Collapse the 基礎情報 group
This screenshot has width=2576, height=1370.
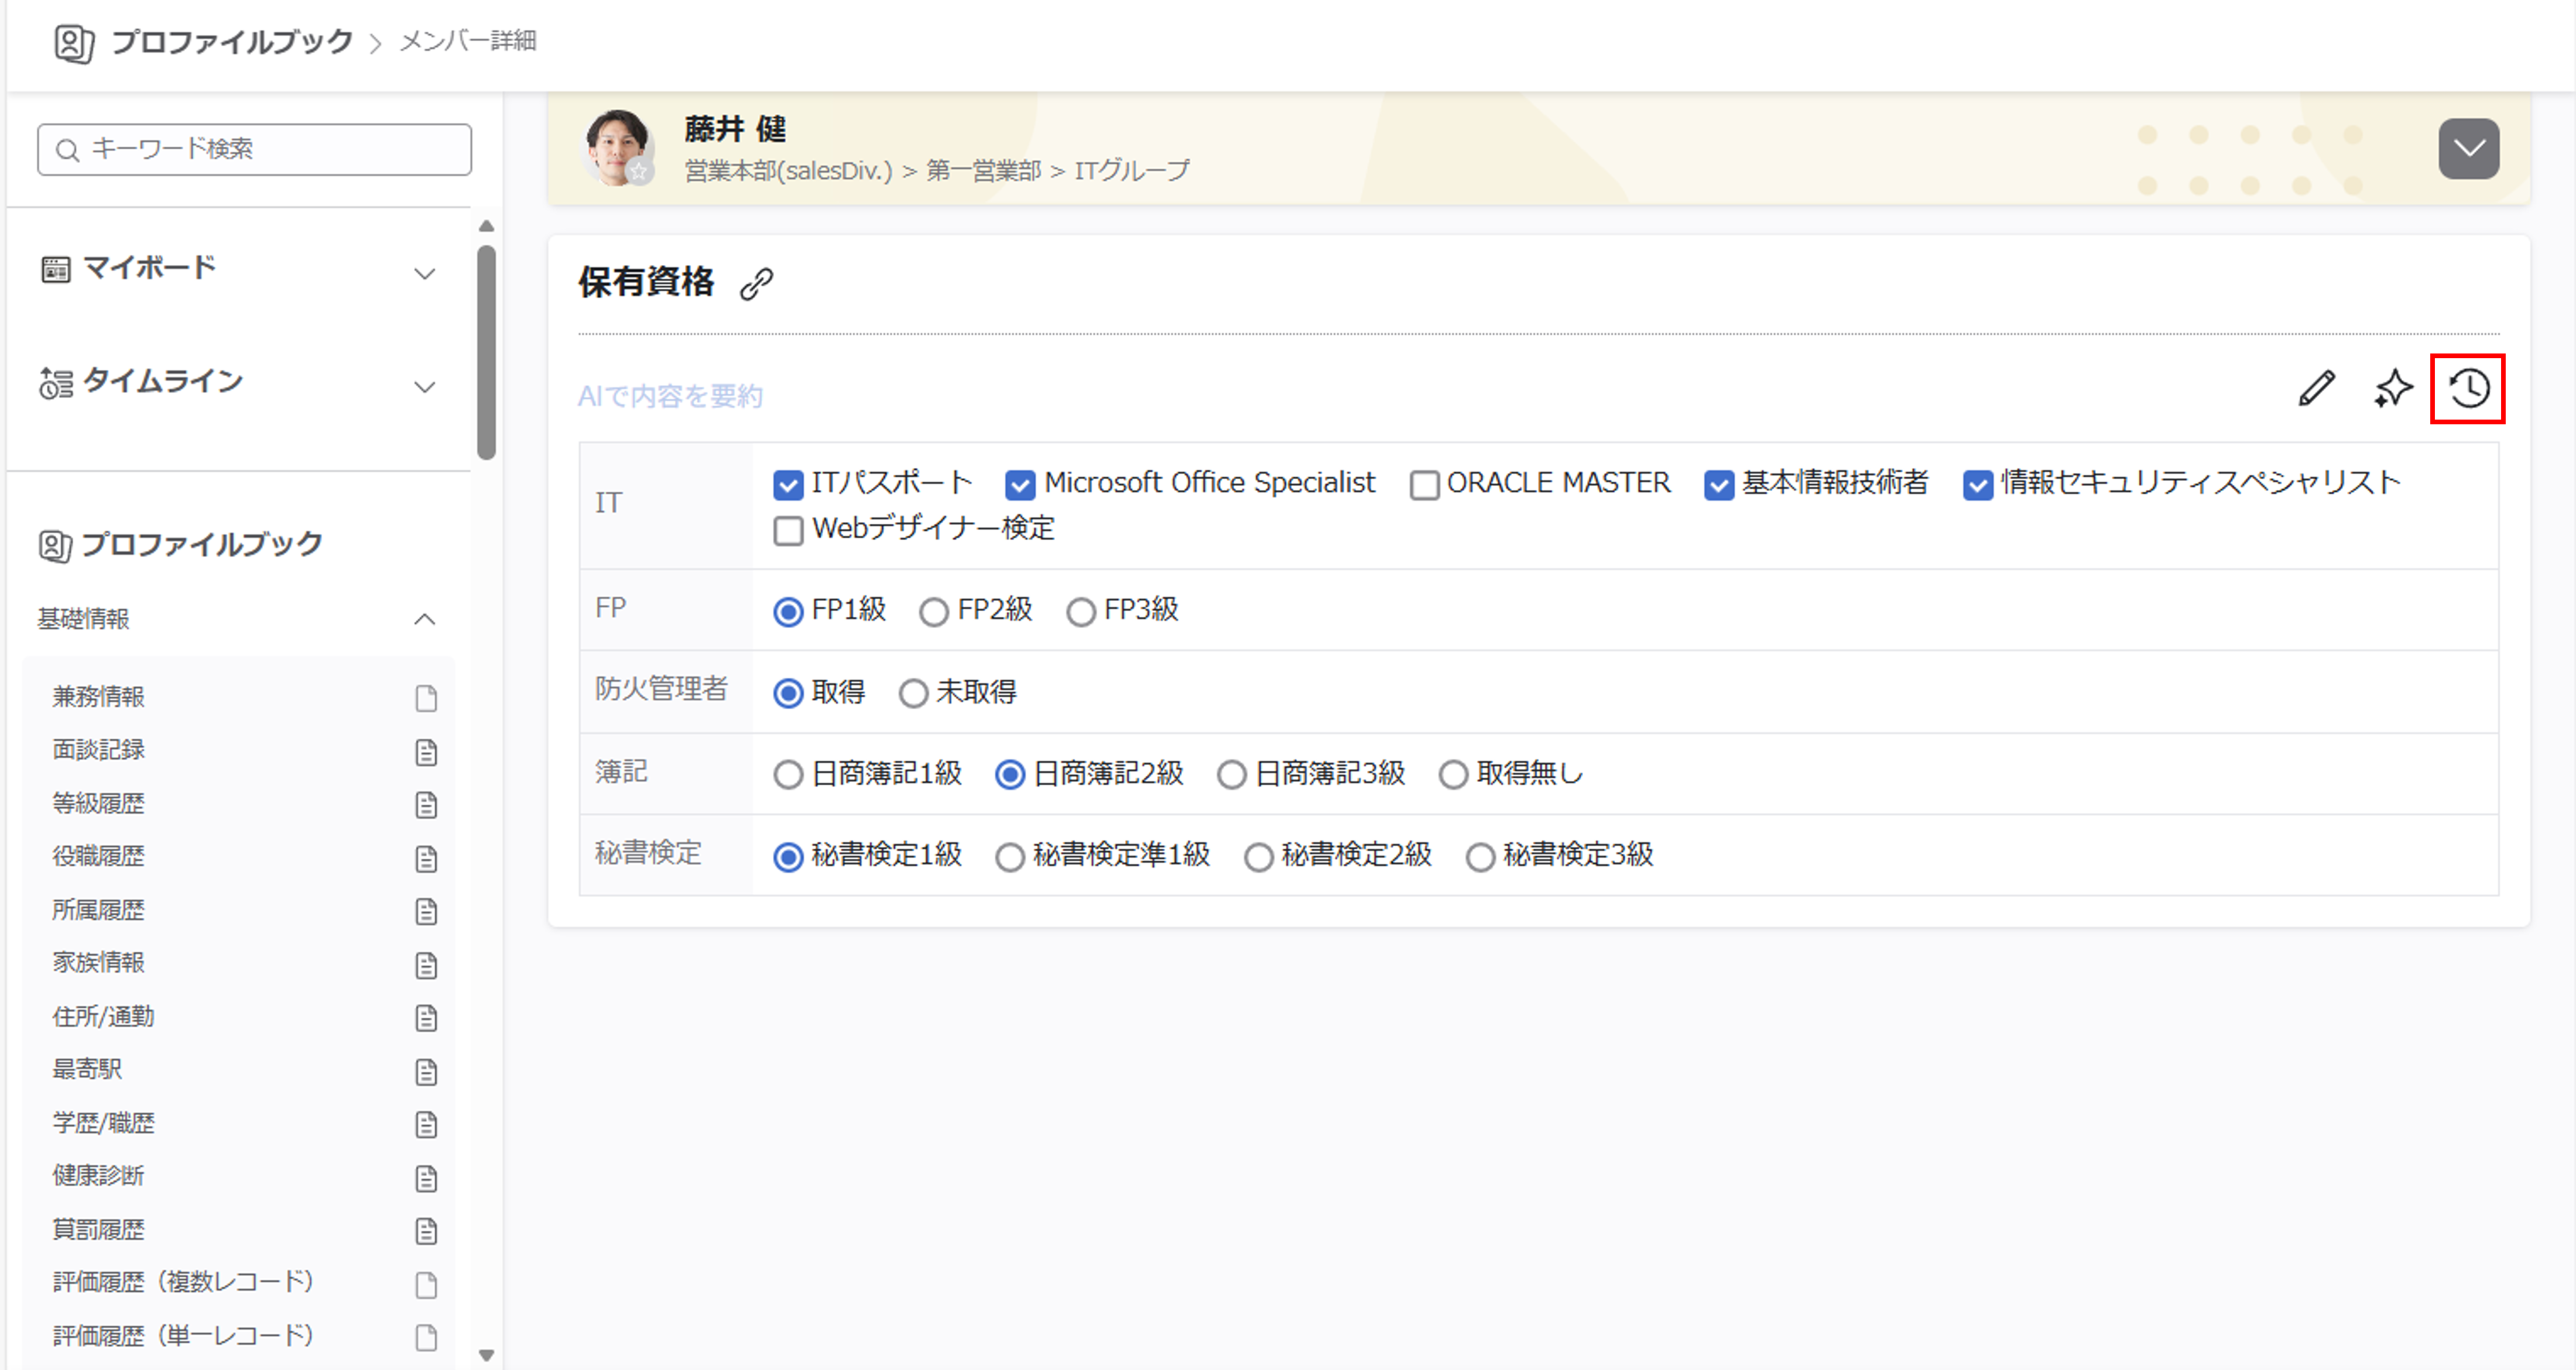pos(425,619)
